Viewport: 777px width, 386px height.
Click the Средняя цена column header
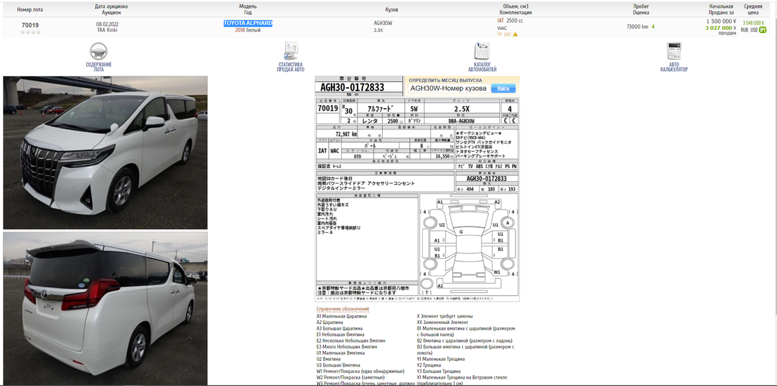tap(753, 9)
